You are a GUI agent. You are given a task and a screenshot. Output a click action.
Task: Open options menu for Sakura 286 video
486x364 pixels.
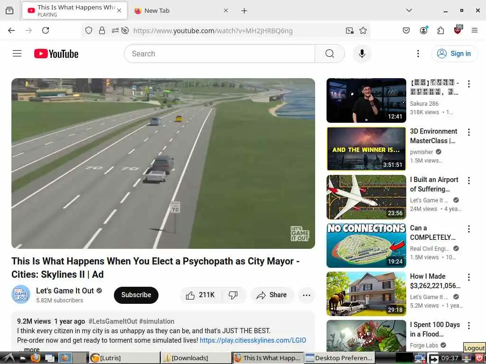pos(468,84)
